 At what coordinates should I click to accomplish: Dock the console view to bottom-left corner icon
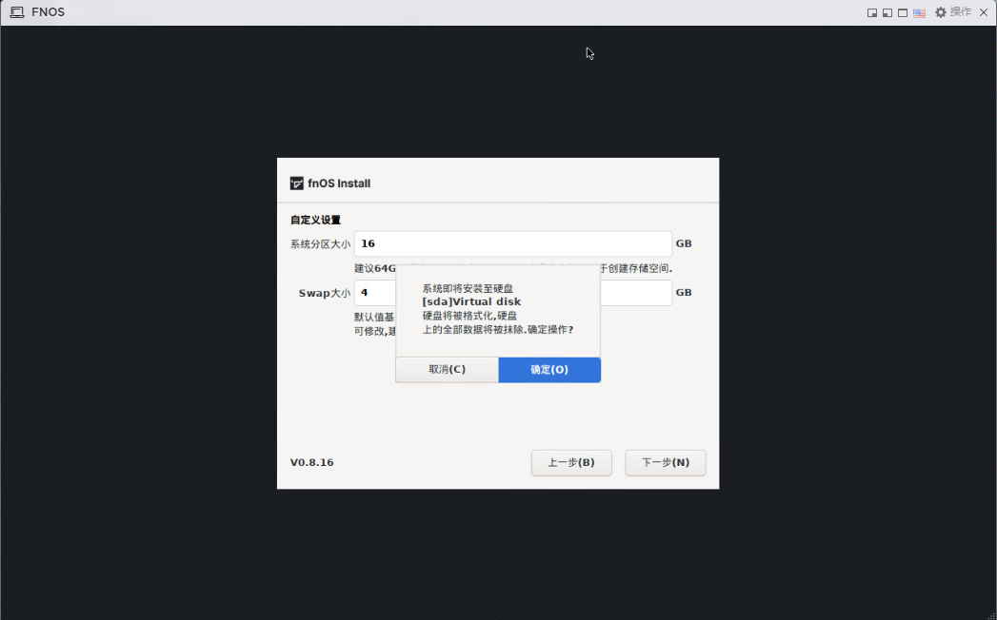(x=887, y=12)
